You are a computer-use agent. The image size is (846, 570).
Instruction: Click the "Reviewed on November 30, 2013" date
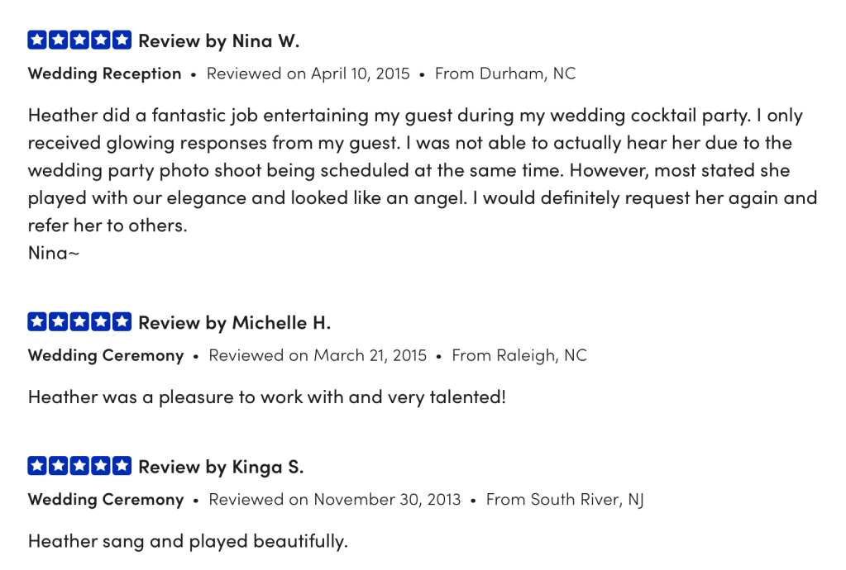[334, 500]
